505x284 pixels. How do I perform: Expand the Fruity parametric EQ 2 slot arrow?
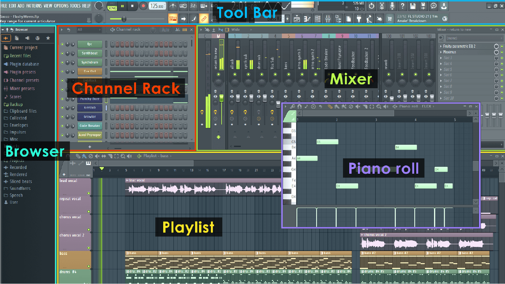click(441, 46)
